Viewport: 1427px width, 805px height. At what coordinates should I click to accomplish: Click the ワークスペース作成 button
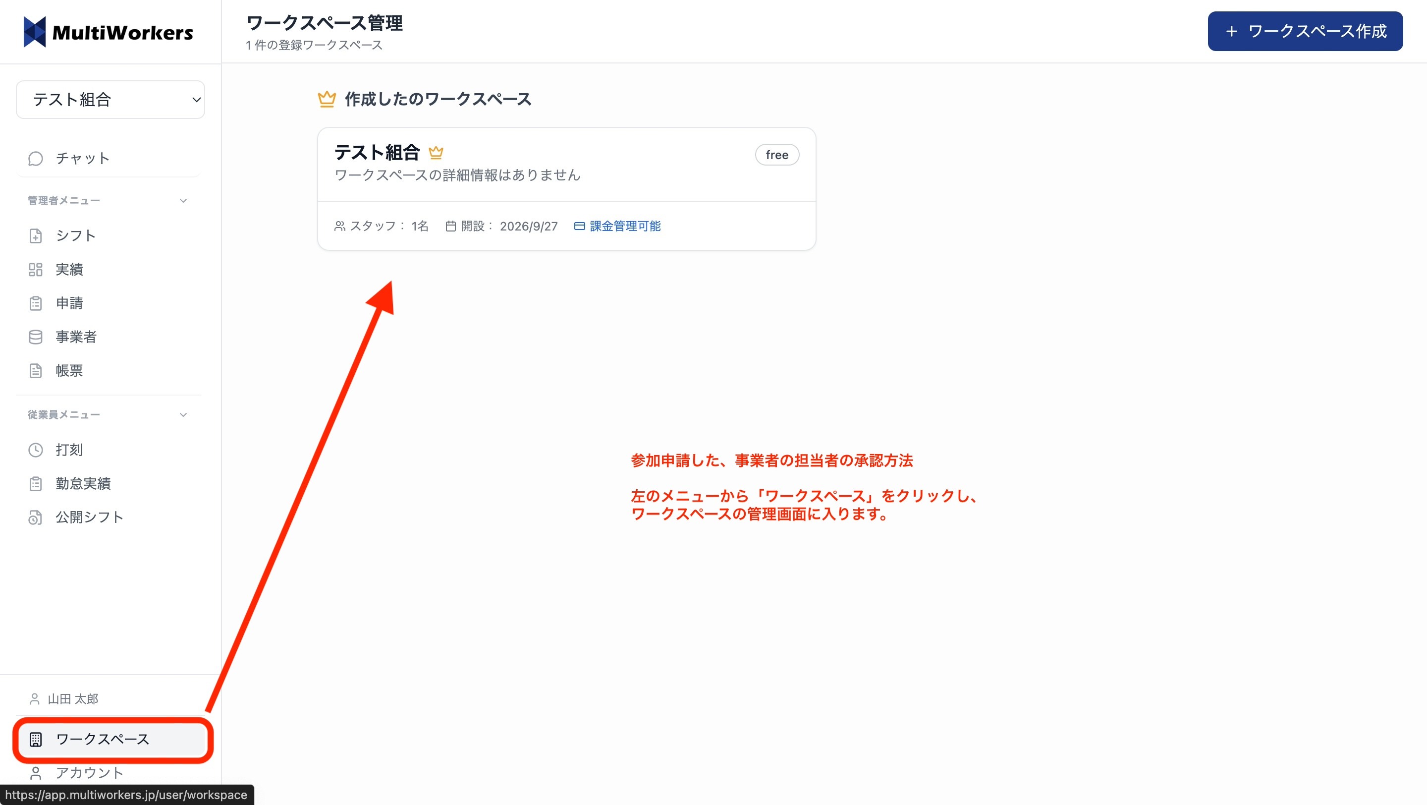click(1305, 31)
